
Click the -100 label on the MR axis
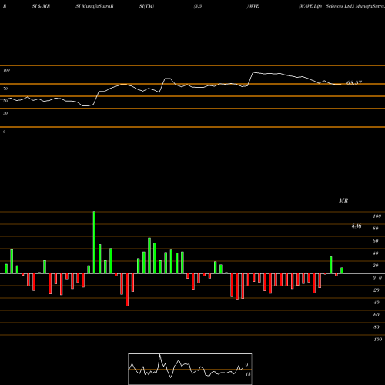point(377,340)
